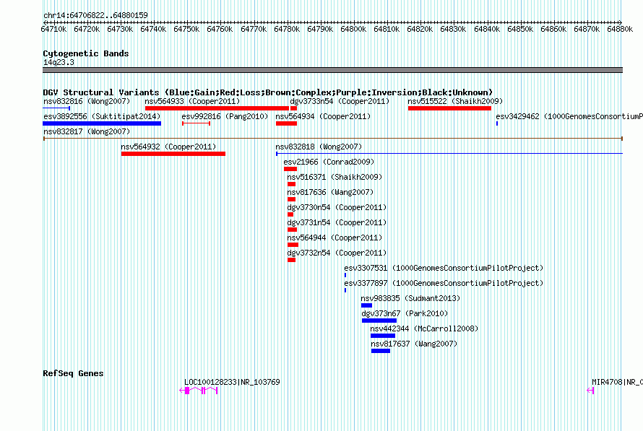
Task: Click the nsv564932 (Cooper2011) red bar
Action: (x=173, y=154)
